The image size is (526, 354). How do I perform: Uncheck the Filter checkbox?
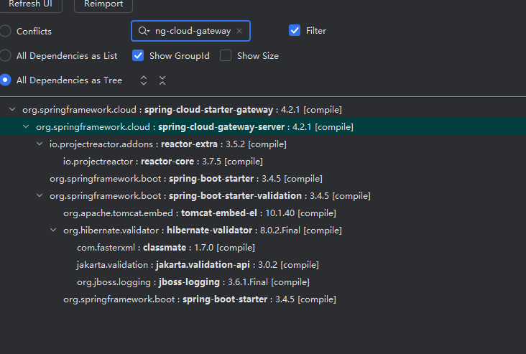click(x=295, y=30)
